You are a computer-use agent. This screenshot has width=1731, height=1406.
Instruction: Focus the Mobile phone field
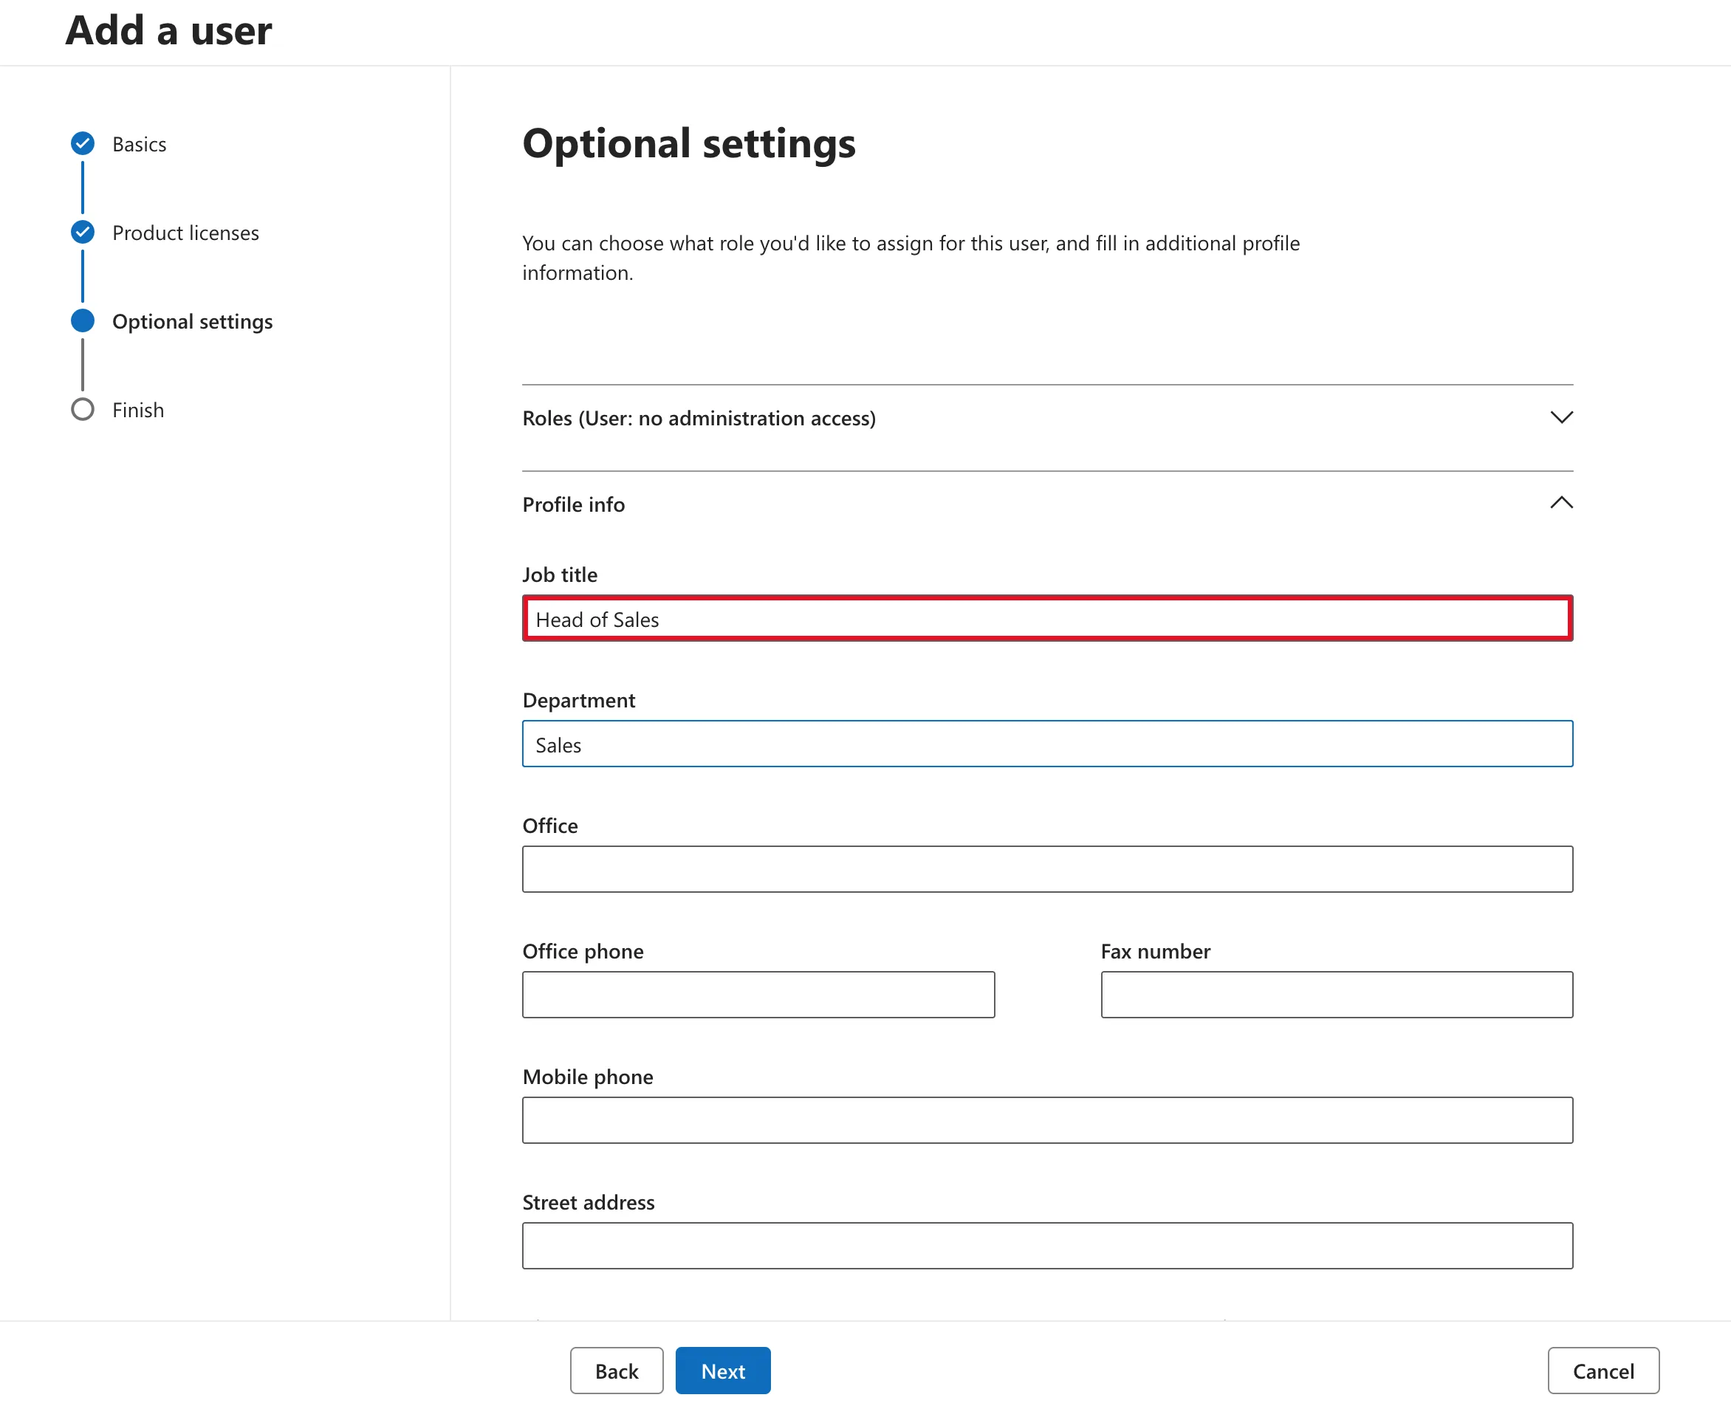1047,1121
